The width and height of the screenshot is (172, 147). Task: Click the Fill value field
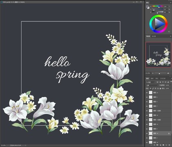[x=168, y=89]
